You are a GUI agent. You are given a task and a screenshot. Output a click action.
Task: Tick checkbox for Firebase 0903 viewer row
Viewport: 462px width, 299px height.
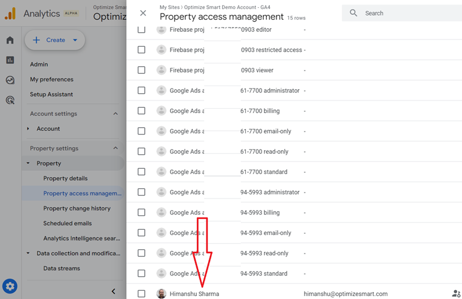(141, 70)
